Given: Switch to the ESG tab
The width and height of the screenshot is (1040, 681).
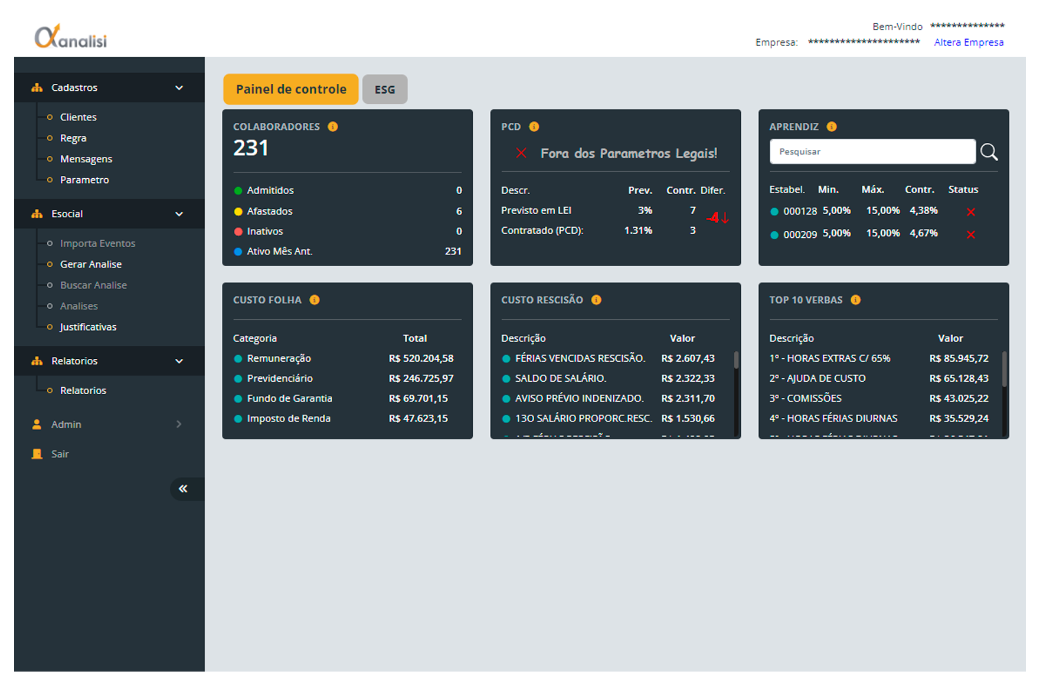Looking at the screenshot, I should 385,90.
